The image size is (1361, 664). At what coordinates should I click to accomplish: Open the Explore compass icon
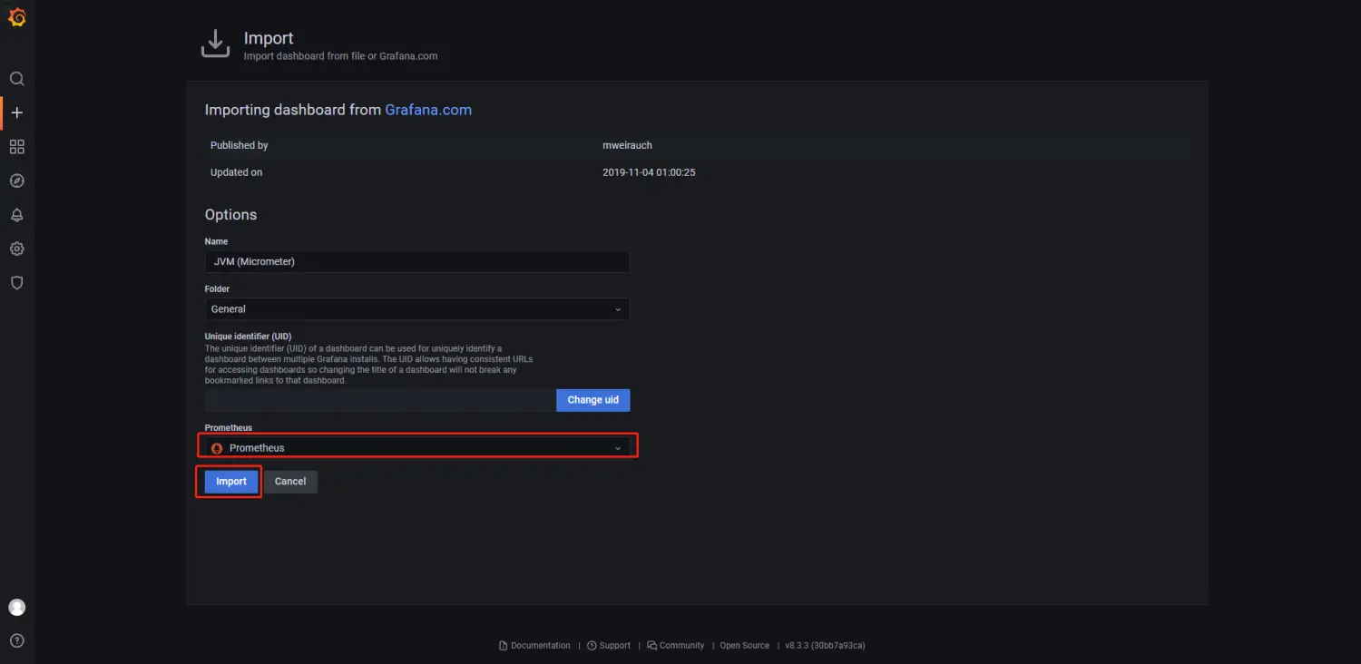tap(16, 181)
